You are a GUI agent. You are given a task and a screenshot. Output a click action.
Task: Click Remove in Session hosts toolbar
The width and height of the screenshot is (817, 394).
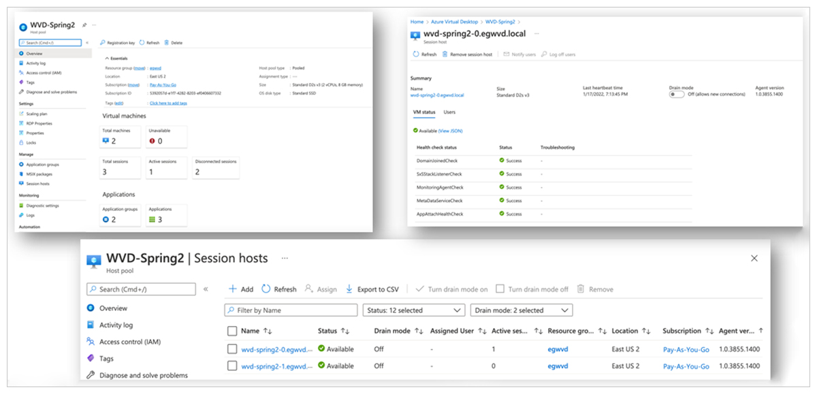click(x=595, y=289)
